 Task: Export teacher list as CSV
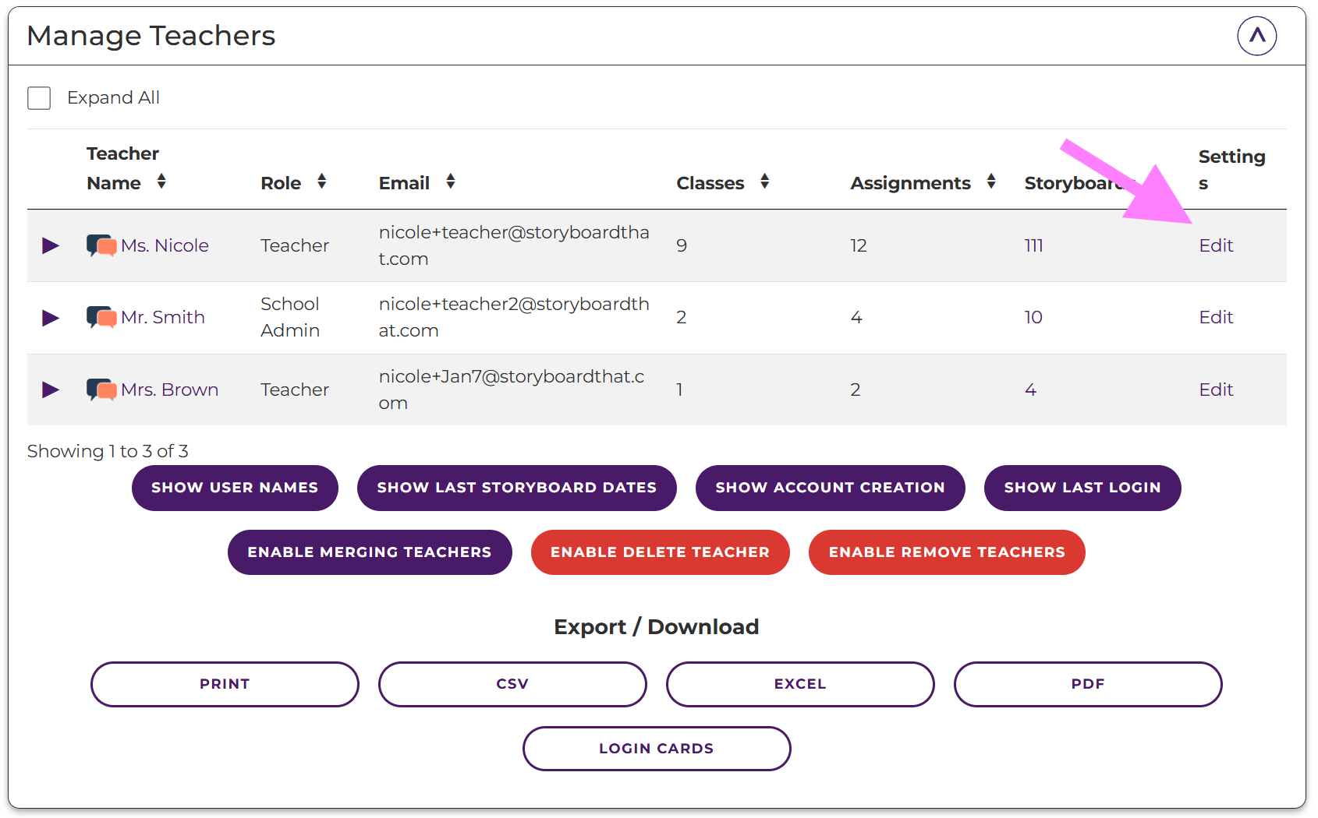[x=512, y=684]
